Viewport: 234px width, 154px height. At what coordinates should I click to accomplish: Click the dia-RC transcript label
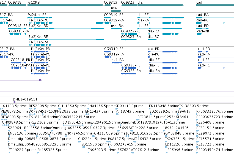[153, 37]
